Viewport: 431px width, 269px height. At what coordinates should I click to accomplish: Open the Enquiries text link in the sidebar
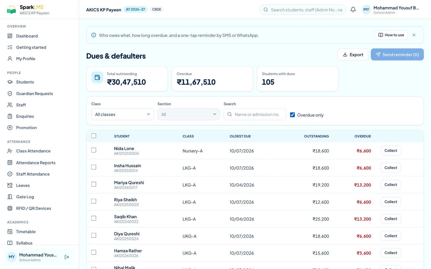click(x=25, y=116)
